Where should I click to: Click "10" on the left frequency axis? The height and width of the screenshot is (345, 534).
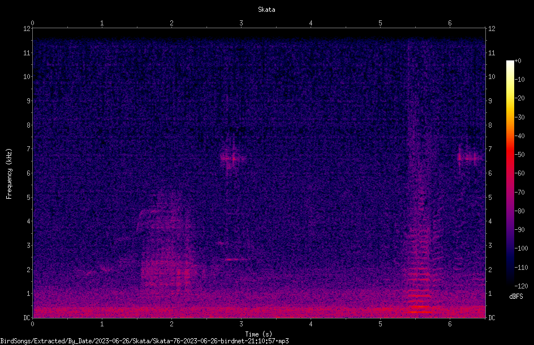tap(27, 76)
